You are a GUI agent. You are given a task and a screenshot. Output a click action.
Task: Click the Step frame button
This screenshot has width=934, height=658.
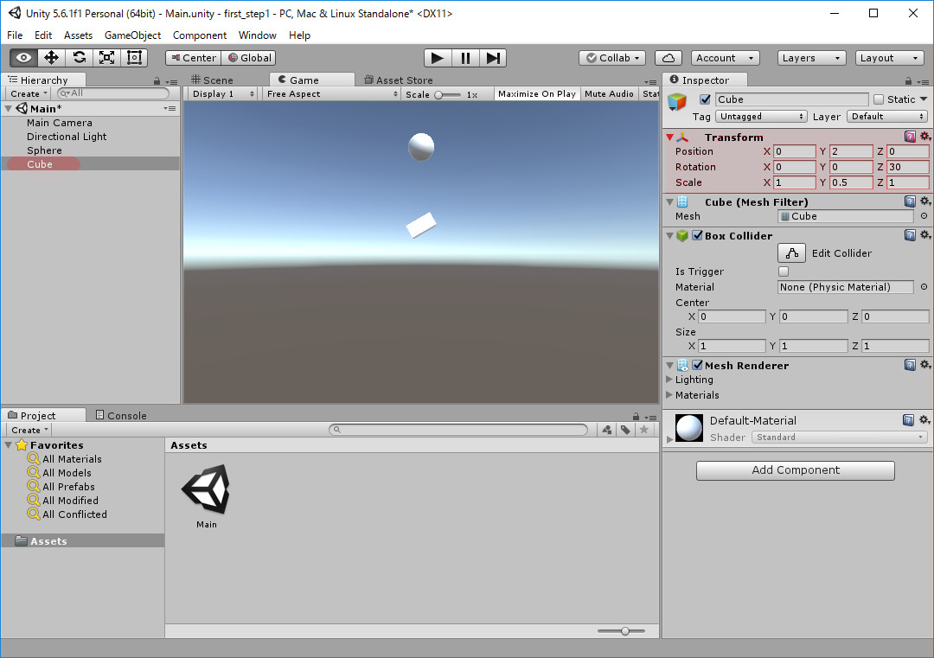pos(493,58)
